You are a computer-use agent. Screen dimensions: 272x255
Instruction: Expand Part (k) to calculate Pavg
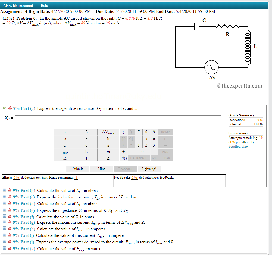pyautogui.click(x=4, y=249)
